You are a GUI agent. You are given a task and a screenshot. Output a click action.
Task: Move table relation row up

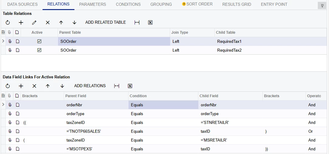[x=61, y=22]
